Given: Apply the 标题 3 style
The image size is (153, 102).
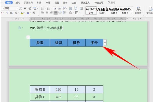Looking at the screenshot, I should pos(125,11).
